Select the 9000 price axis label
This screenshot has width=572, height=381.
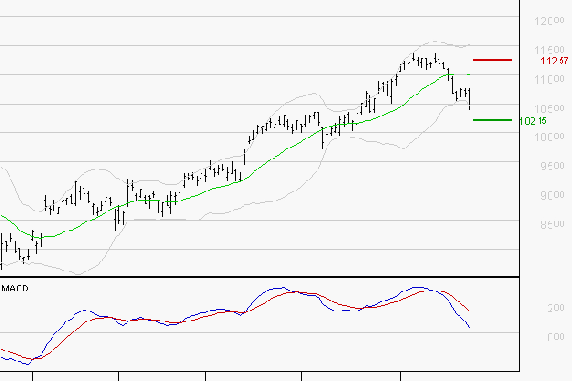click(x=553, y=195)
